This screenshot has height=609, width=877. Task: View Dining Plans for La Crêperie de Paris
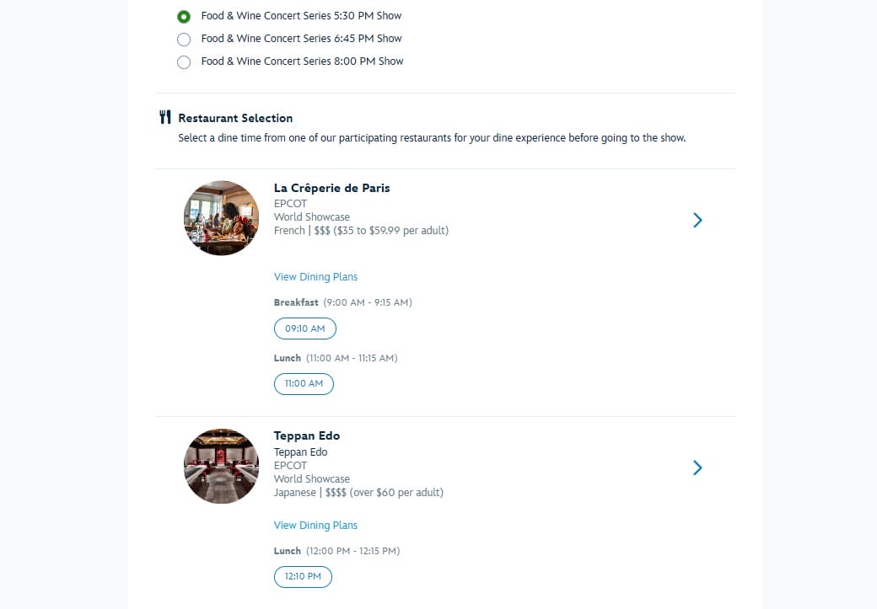(x=315, y=277)
